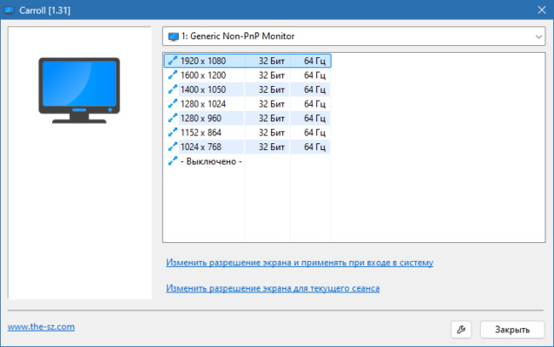Open the www.the-sz.com website link

coord(41,327)
